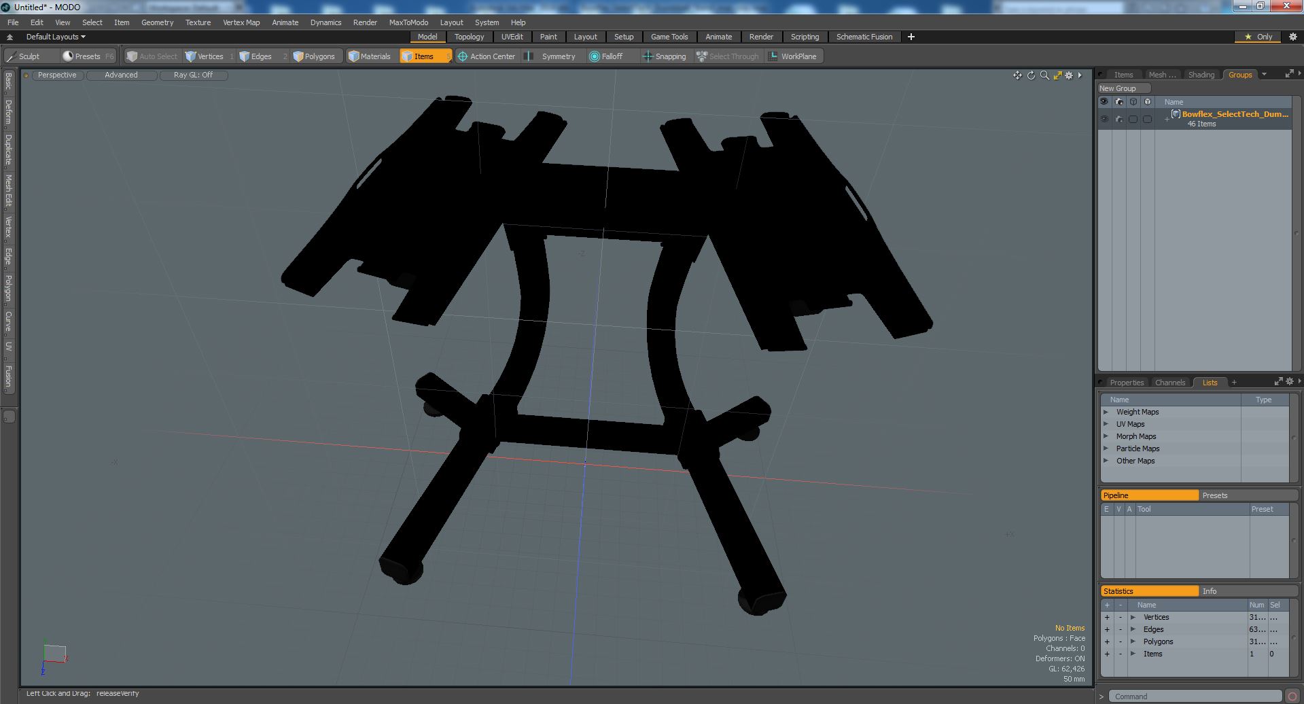The height and width of the screenshot is (704, 1304).
Task: Maximize the viewport with the yellow arrows
Action: (x=1057, y=75)
